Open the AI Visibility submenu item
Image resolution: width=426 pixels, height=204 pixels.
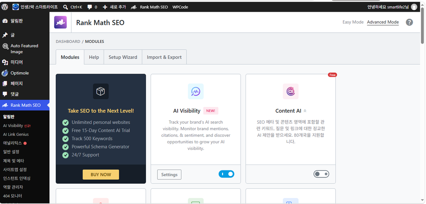17,125
